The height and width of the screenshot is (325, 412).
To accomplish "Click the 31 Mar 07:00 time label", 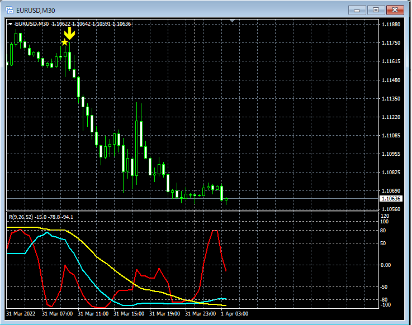I will (57, 314).
